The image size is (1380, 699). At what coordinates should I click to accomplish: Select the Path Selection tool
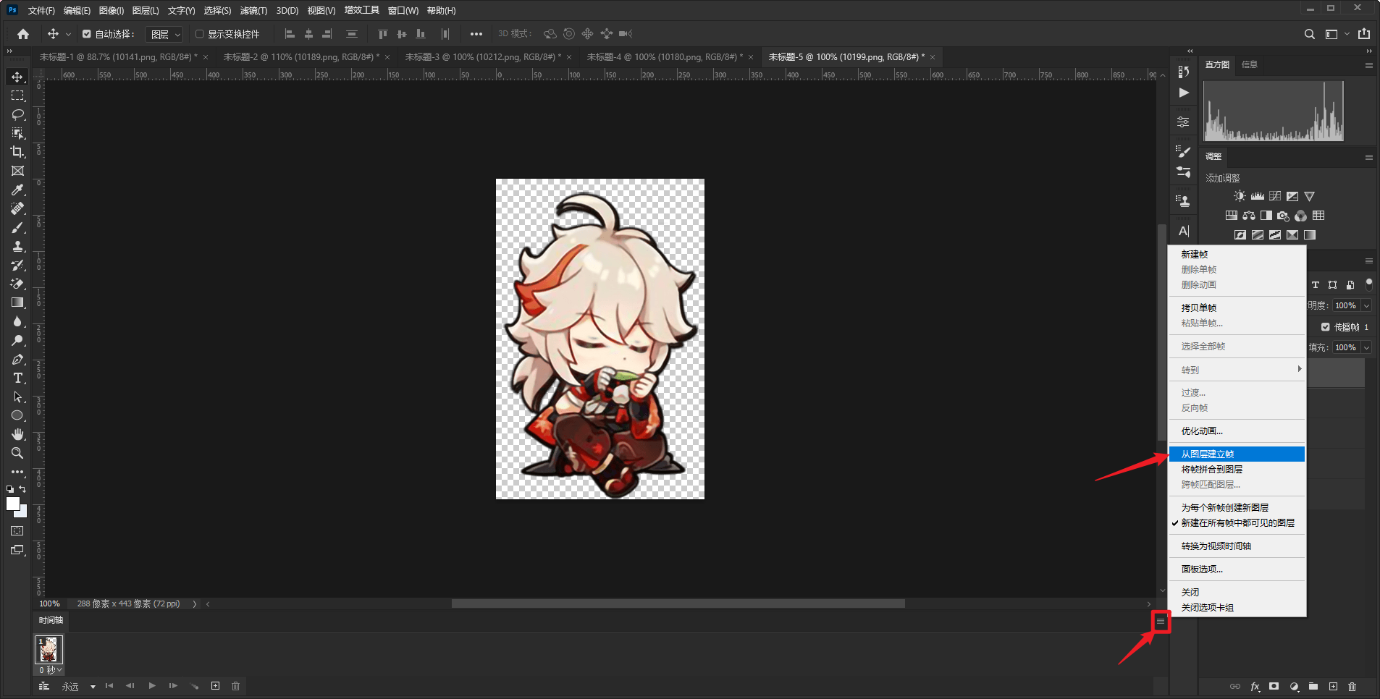coord(17,397)
